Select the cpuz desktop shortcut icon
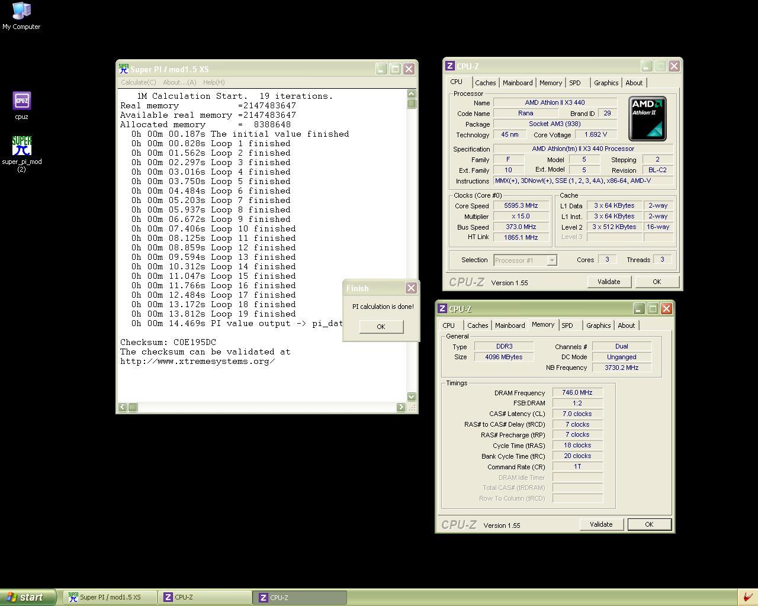This screenshot has height=606, width=758. point(21,105)
